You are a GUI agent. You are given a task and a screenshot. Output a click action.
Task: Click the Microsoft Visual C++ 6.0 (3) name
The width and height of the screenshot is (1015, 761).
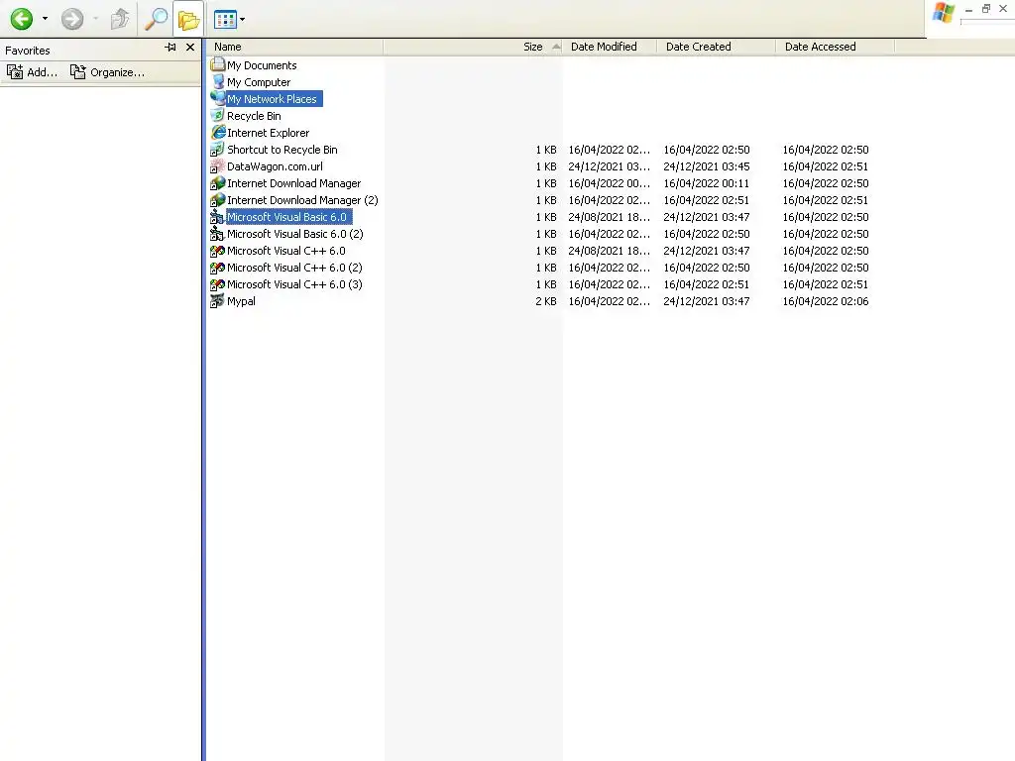pyautogui.click(x=294, y=284)
